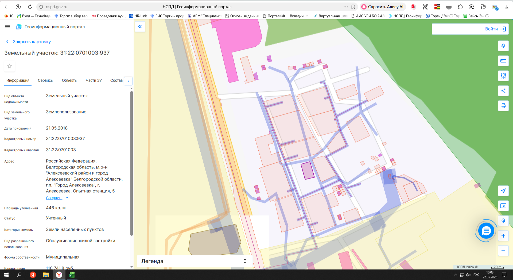Activate the area selection search tool
The height and width of the screenshot is (280, 513).
503,76
